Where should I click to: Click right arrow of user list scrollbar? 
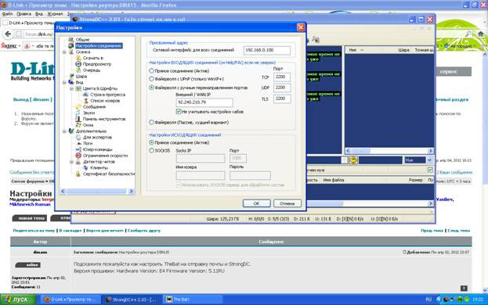(x=431, y=151)
